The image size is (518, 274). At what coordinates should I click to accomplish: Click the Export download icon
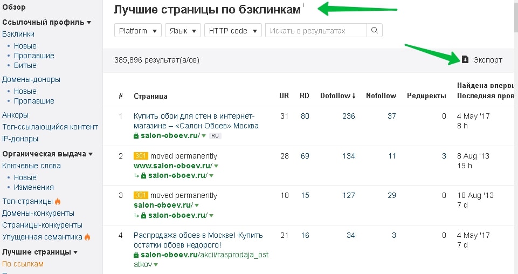465,60
